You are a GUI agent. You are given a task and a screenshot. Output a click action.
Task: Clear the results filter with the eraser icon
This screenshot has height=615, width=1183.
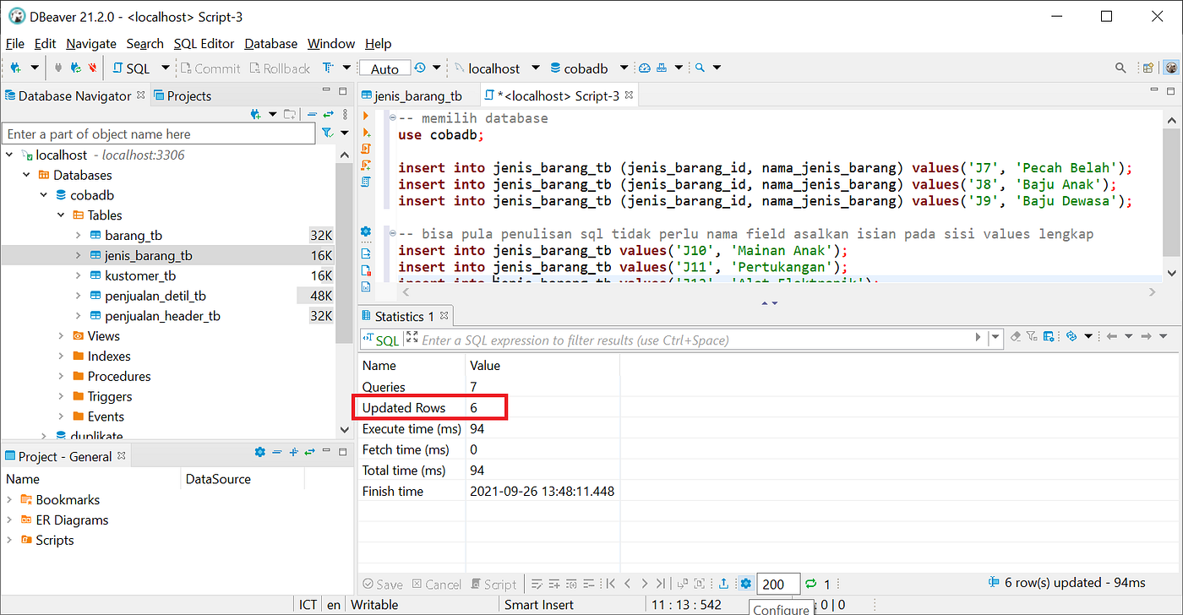[x=1017, y=335]
